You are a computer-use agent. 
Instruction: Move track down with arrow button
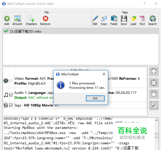[x=154, y=94]
